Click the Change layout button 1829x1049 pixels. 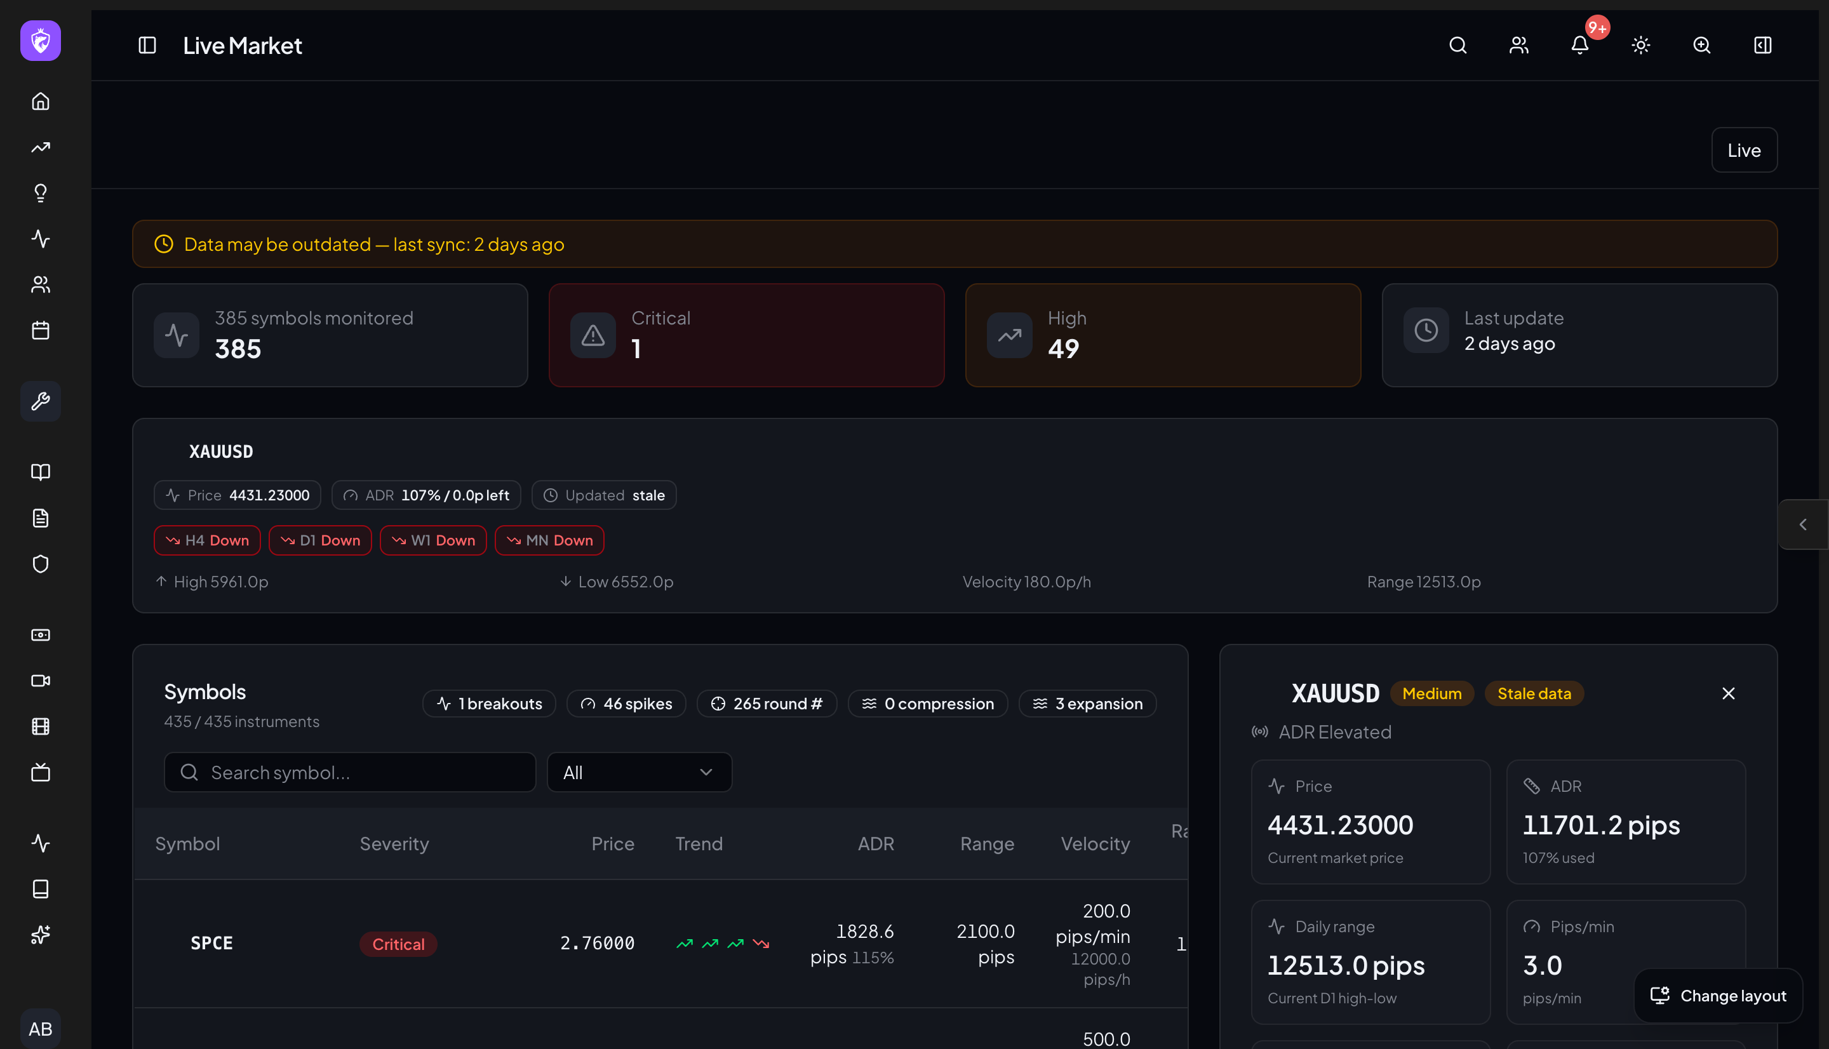(x=1718, y=996)
